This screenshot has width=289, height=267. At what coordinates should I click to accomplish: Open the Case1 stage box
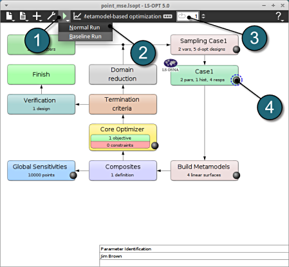point(205,75)
